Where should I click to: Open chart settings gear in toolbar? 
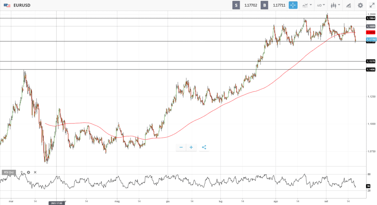[360, 5]
